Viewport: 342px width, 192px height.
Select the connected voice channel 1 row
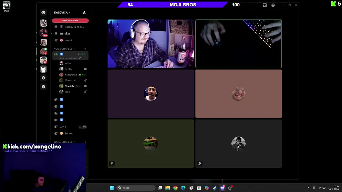coord(70,56)
